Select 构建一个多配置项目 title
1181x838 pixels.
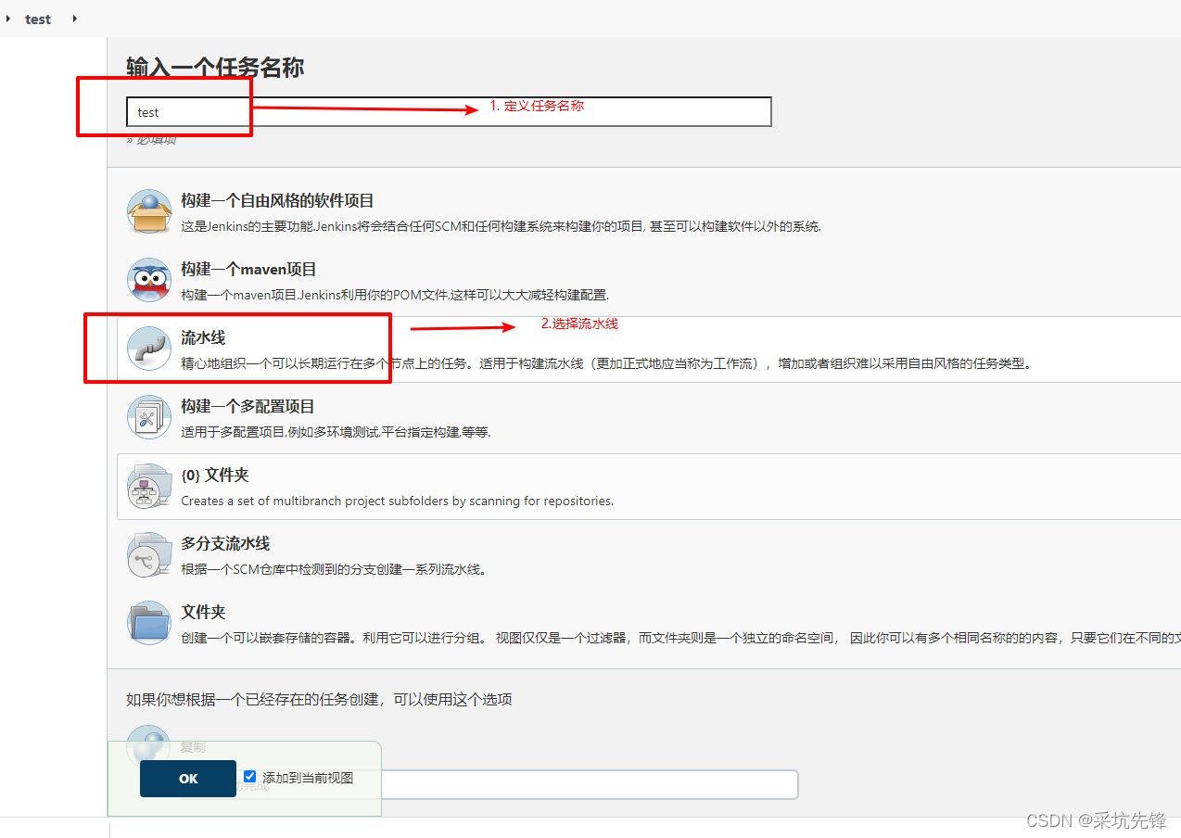pyautogui.click(x=248, y=406)
